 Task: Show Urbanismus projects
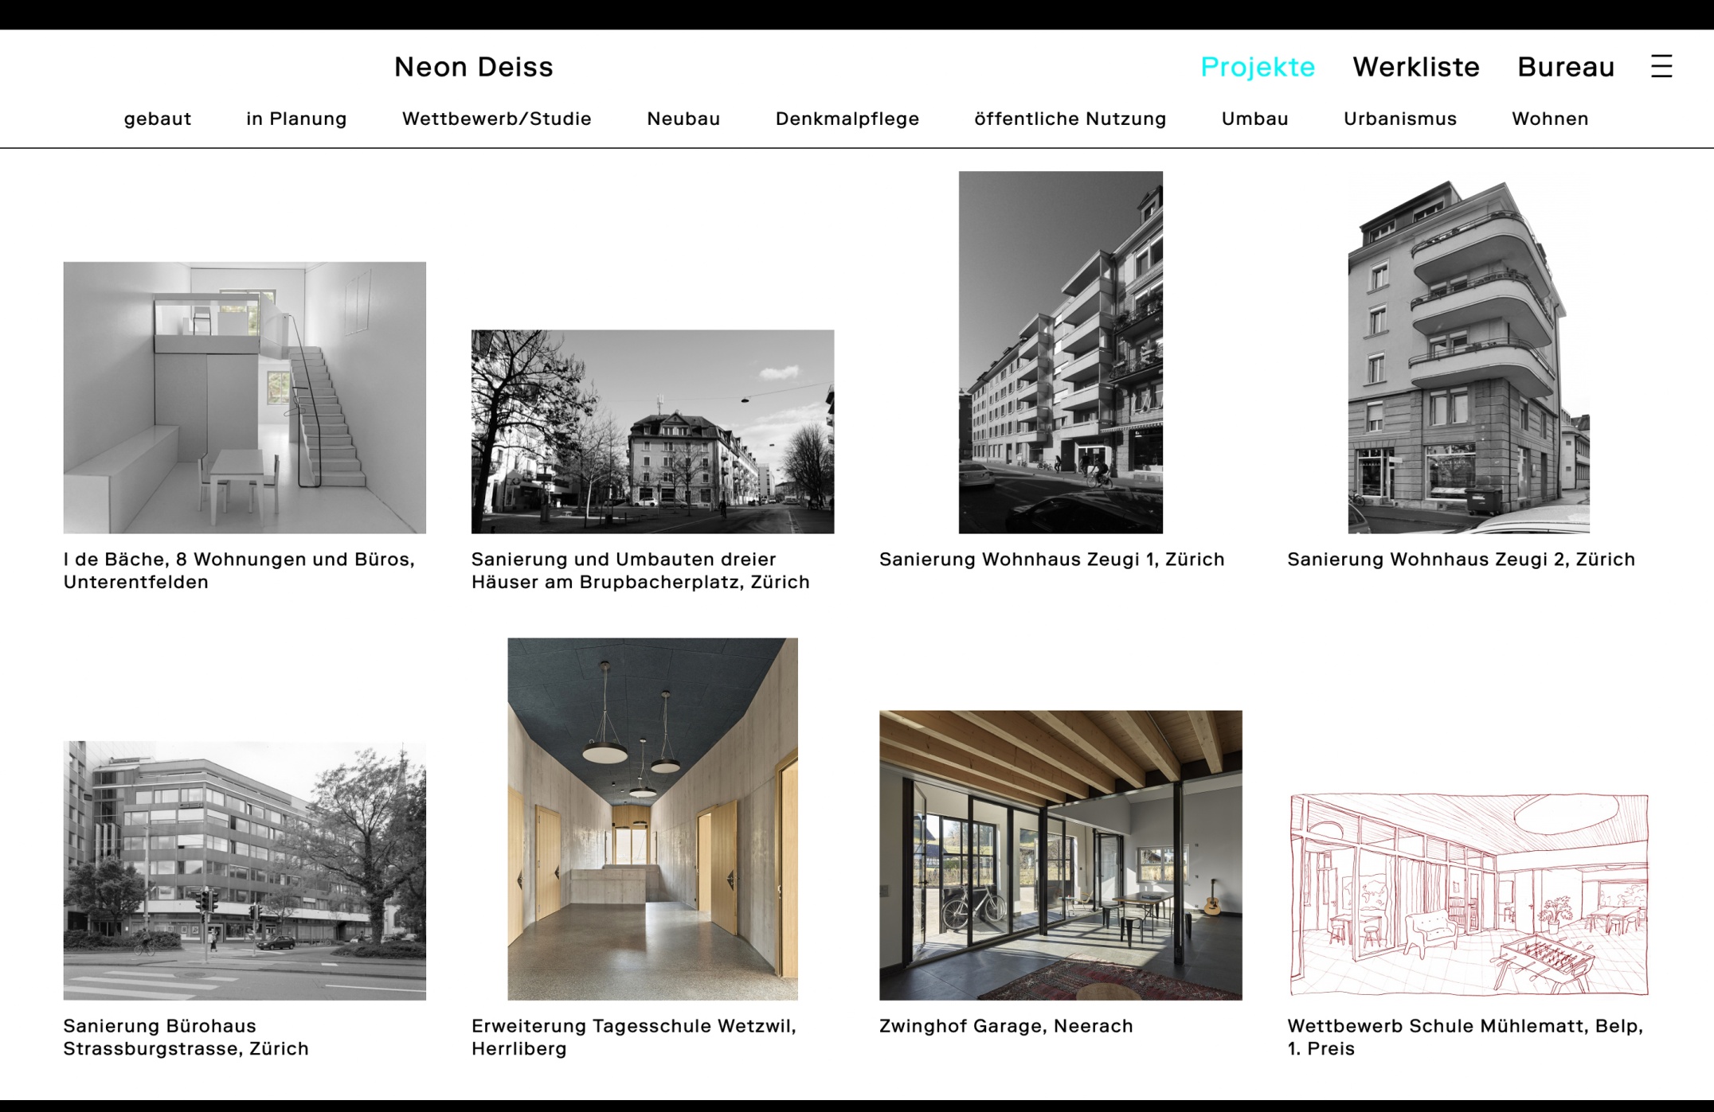click(x=1399, y=119)
